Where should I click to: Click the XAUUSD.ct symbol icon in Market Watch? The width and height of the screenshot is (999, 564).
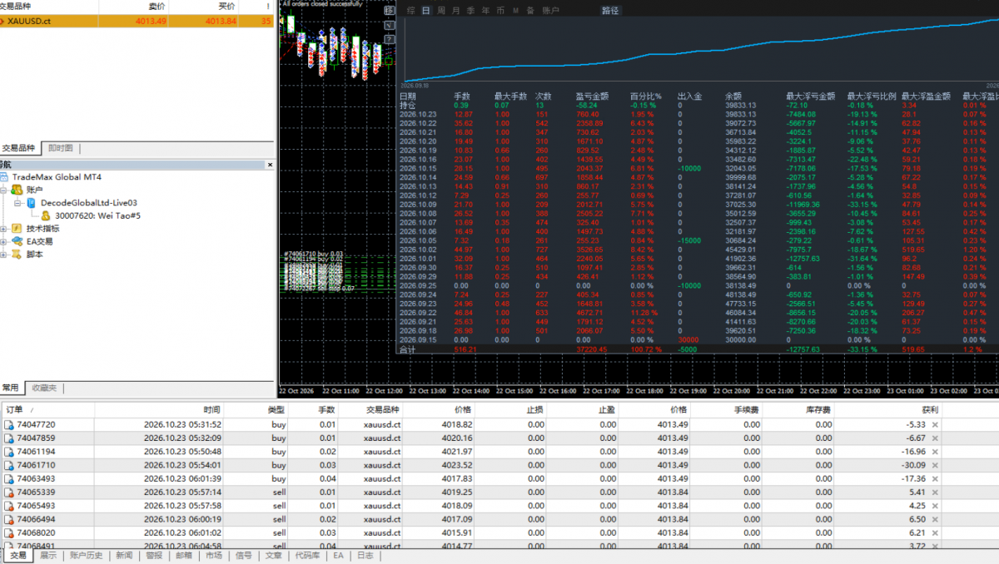pyautogui.click(x=3, y=21)
